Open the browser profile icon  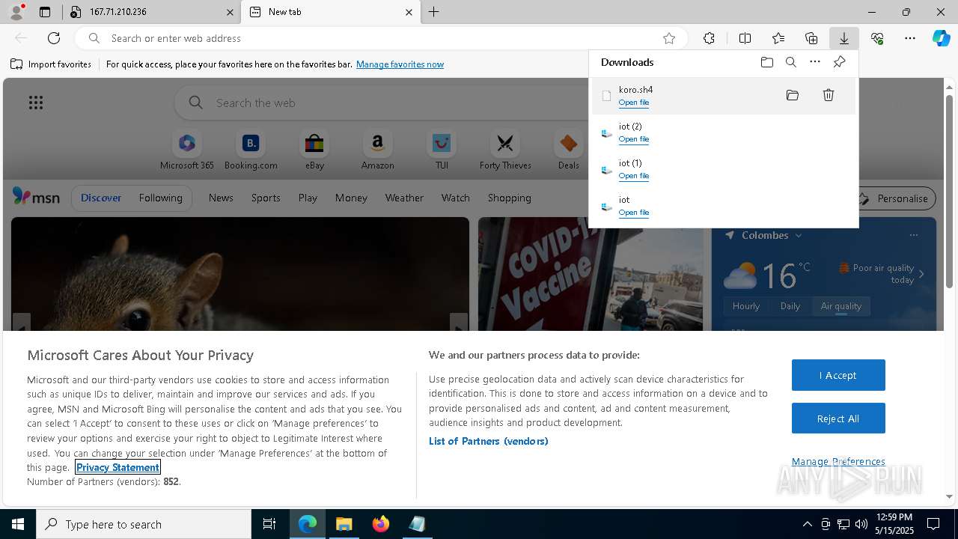pos(16,12)
